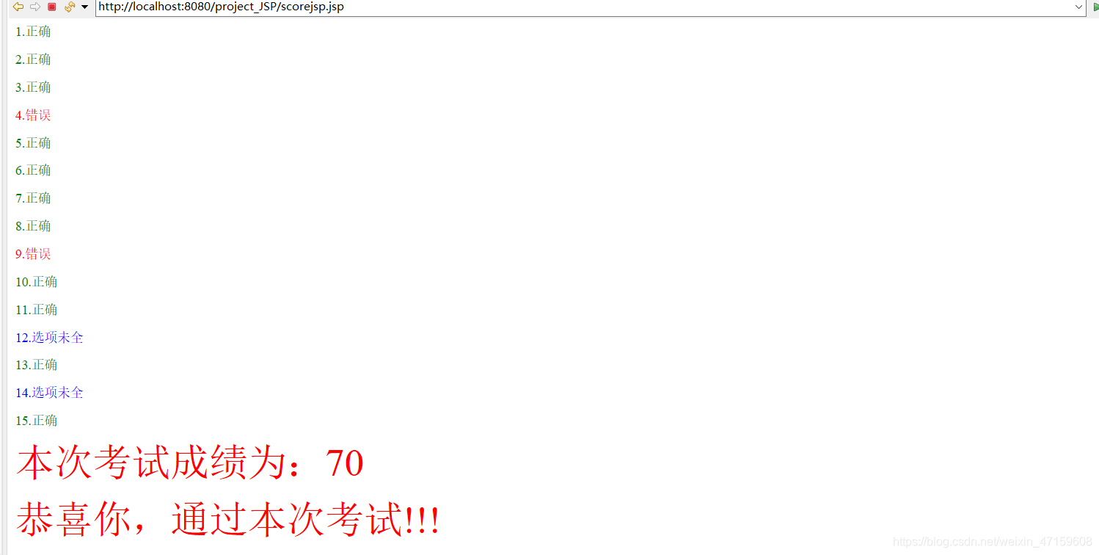Select result line '1.正确'
Screen dimensions: 1099x555
pos(34,32)
